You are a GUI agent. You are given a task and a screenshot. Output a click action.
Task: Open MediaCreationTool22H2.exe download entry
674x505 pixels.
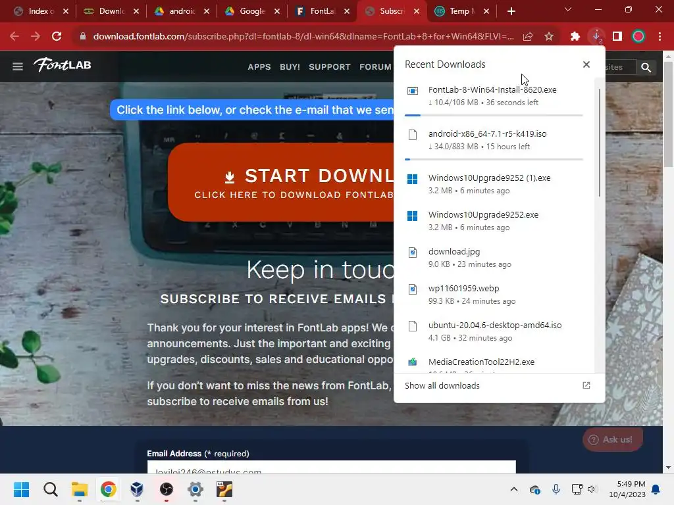494,364
